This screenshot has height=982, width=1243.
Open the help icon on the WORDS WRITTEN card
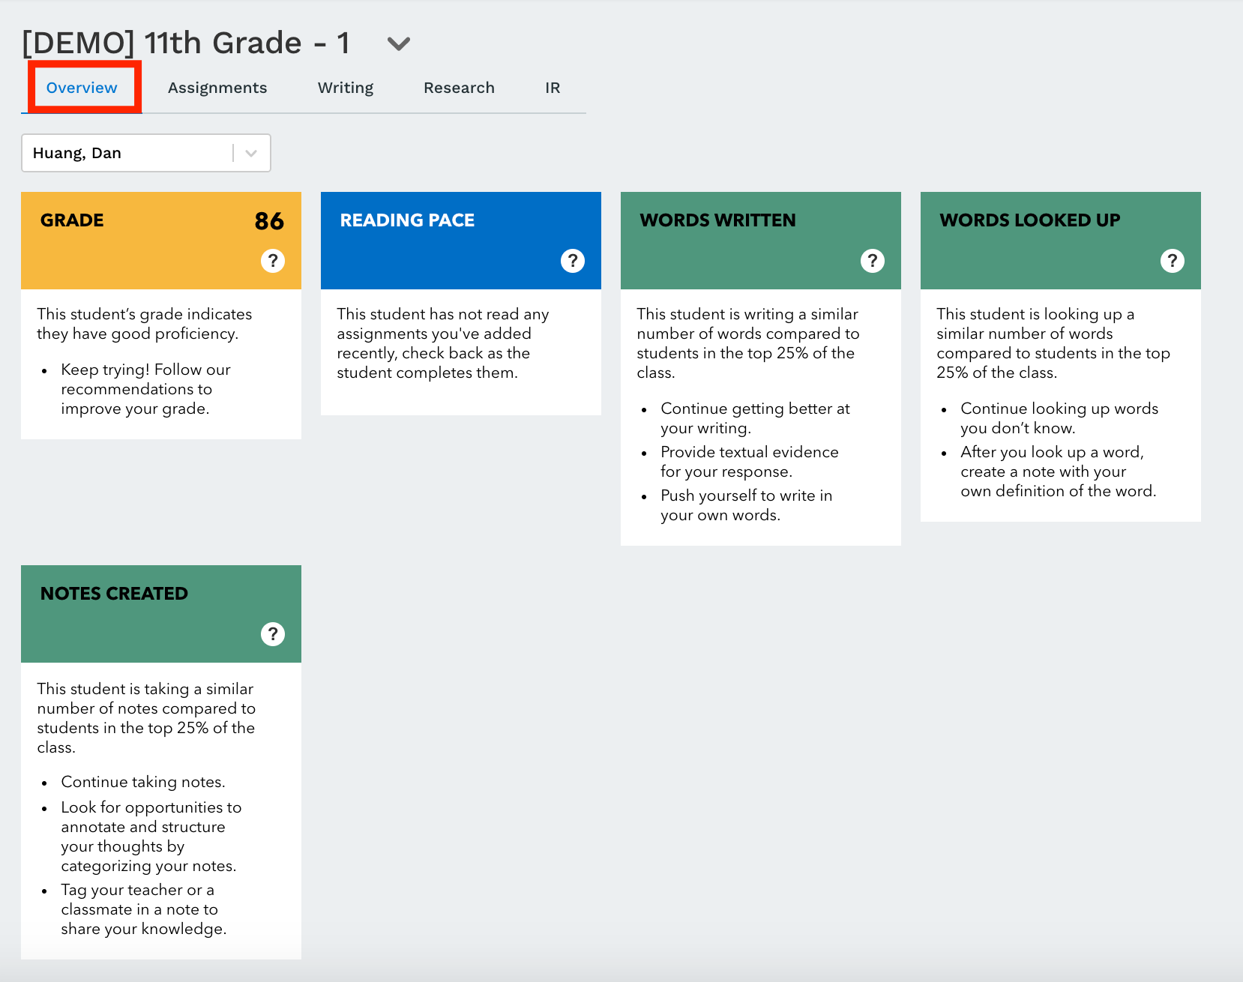tap(873, 261)
